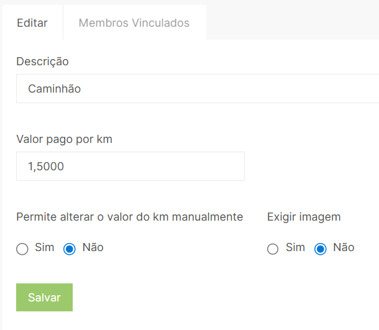379x330 pixels.
Task: Click Sim label text for km alteration
Action: (x=45, y=247)
